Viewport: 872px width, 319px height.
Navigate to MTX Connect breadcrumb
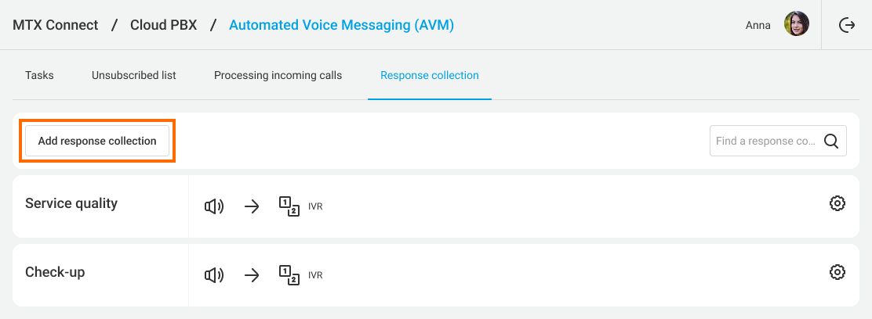click(x=56, y=25)
